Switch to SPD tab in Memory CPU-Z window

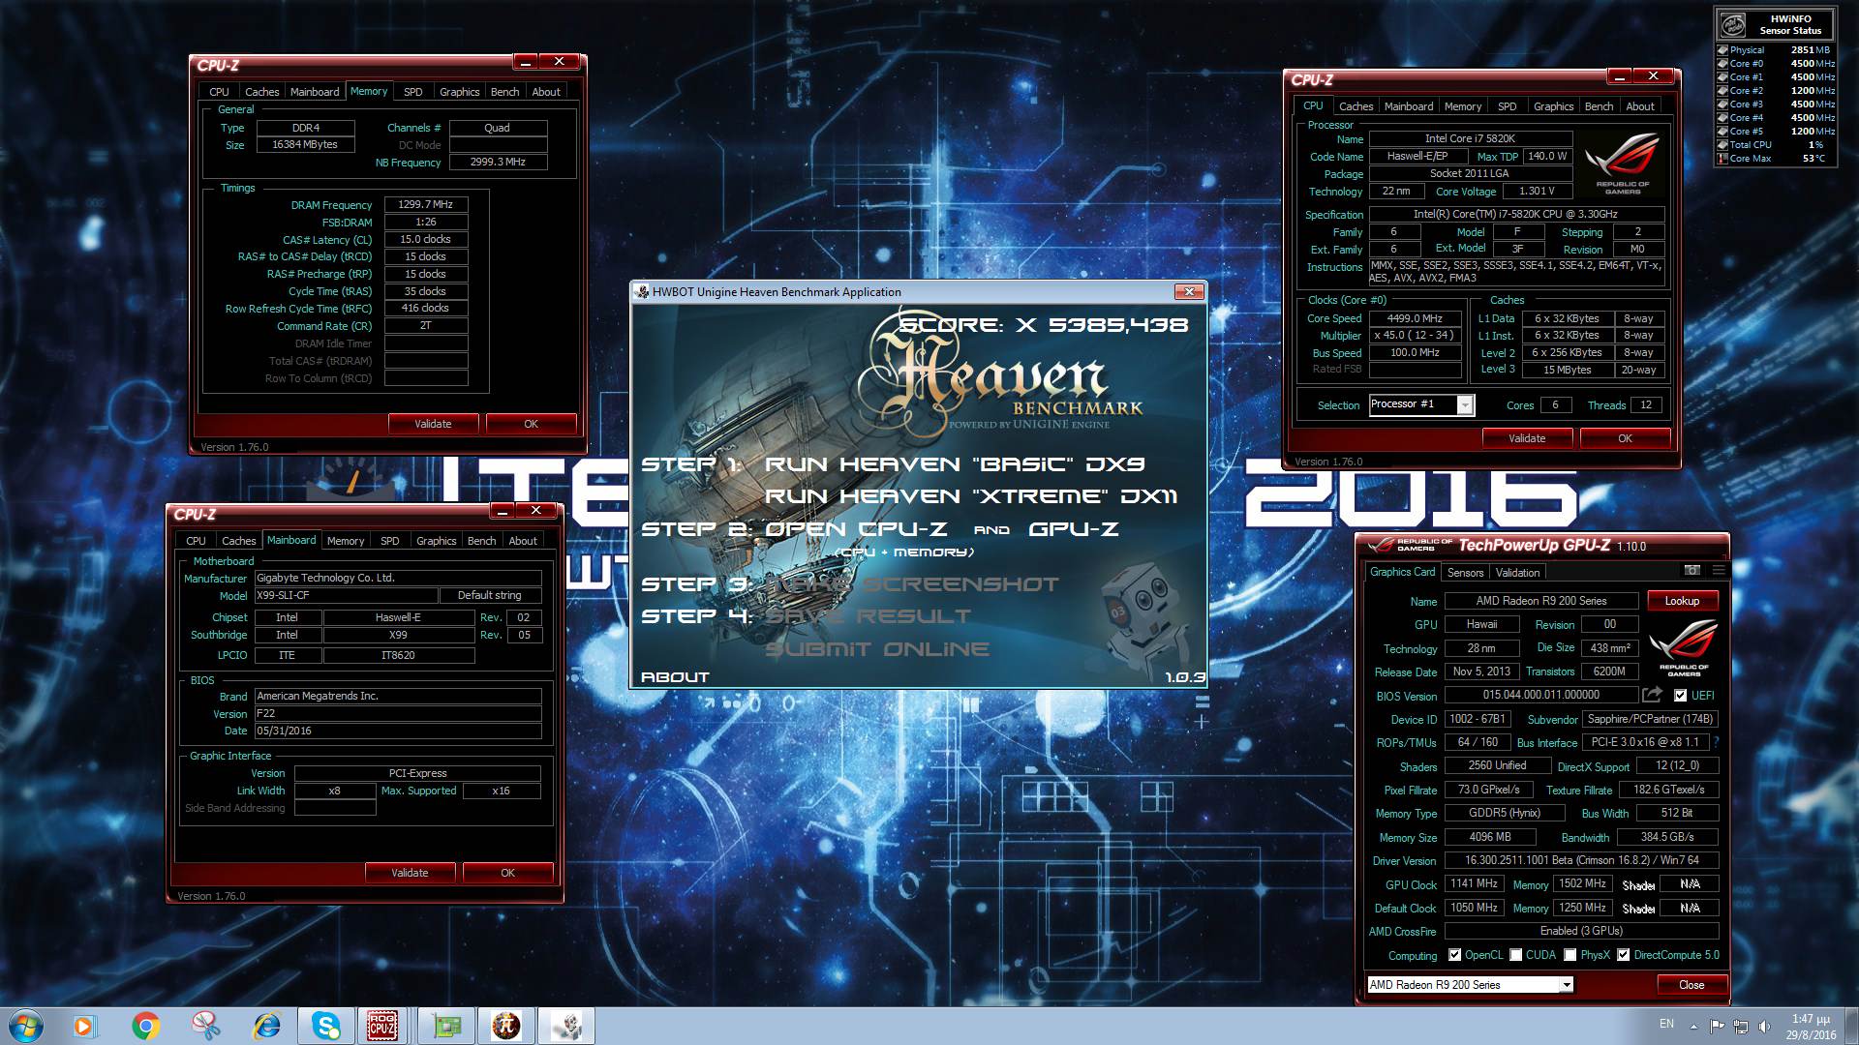pos(413,92)
